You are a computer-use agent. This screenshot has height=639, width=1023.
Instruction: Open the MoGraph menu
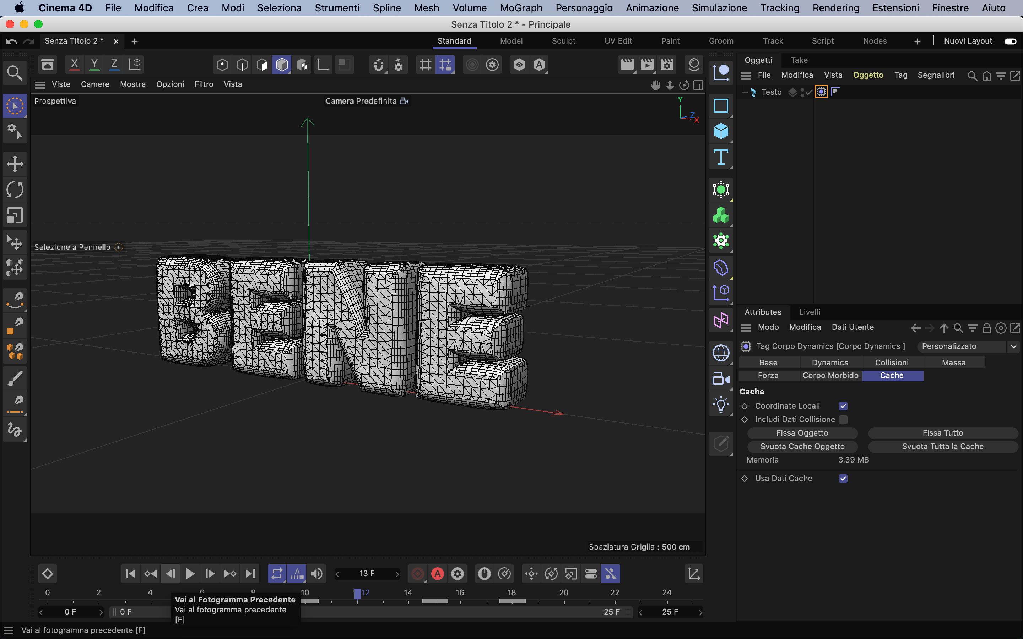(521, 7)
